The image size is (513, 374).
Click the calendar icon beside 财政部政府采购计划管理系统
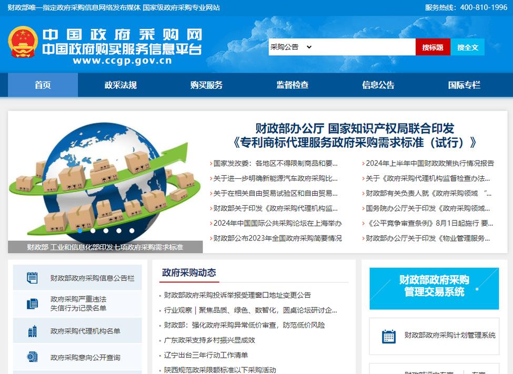click(x=389, y=336)
